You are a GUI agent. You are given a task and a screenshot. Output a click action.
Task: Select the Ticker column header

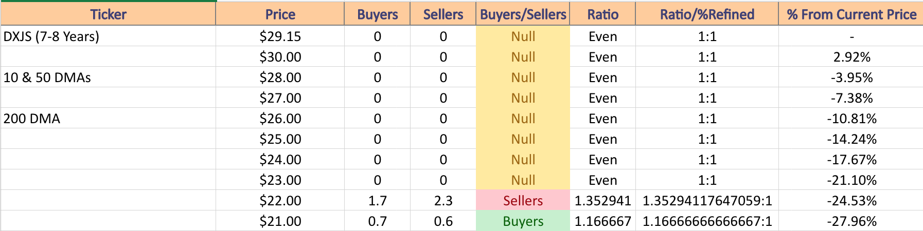point(108,14)
